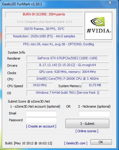Screen dimensions: 119x150
Task: Click the System Info group heading
Action: [x=16, y=52]
